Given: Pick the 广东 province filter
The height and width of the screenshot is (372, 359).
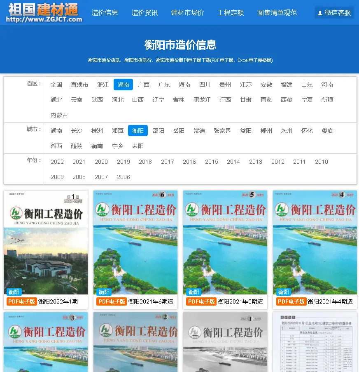Looking at the screenshot, I should (x=164, y=85).
